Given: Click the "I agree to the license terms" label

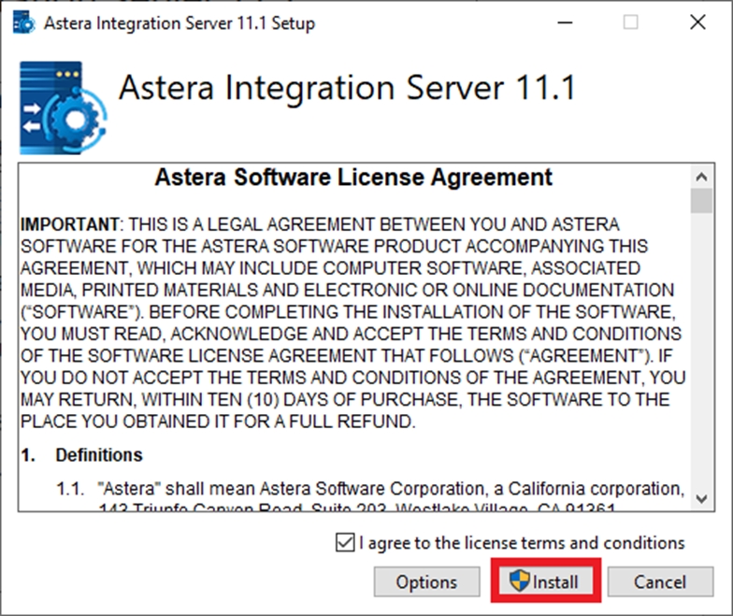Looking at the screenshot, I should click(x=522, y=543).
